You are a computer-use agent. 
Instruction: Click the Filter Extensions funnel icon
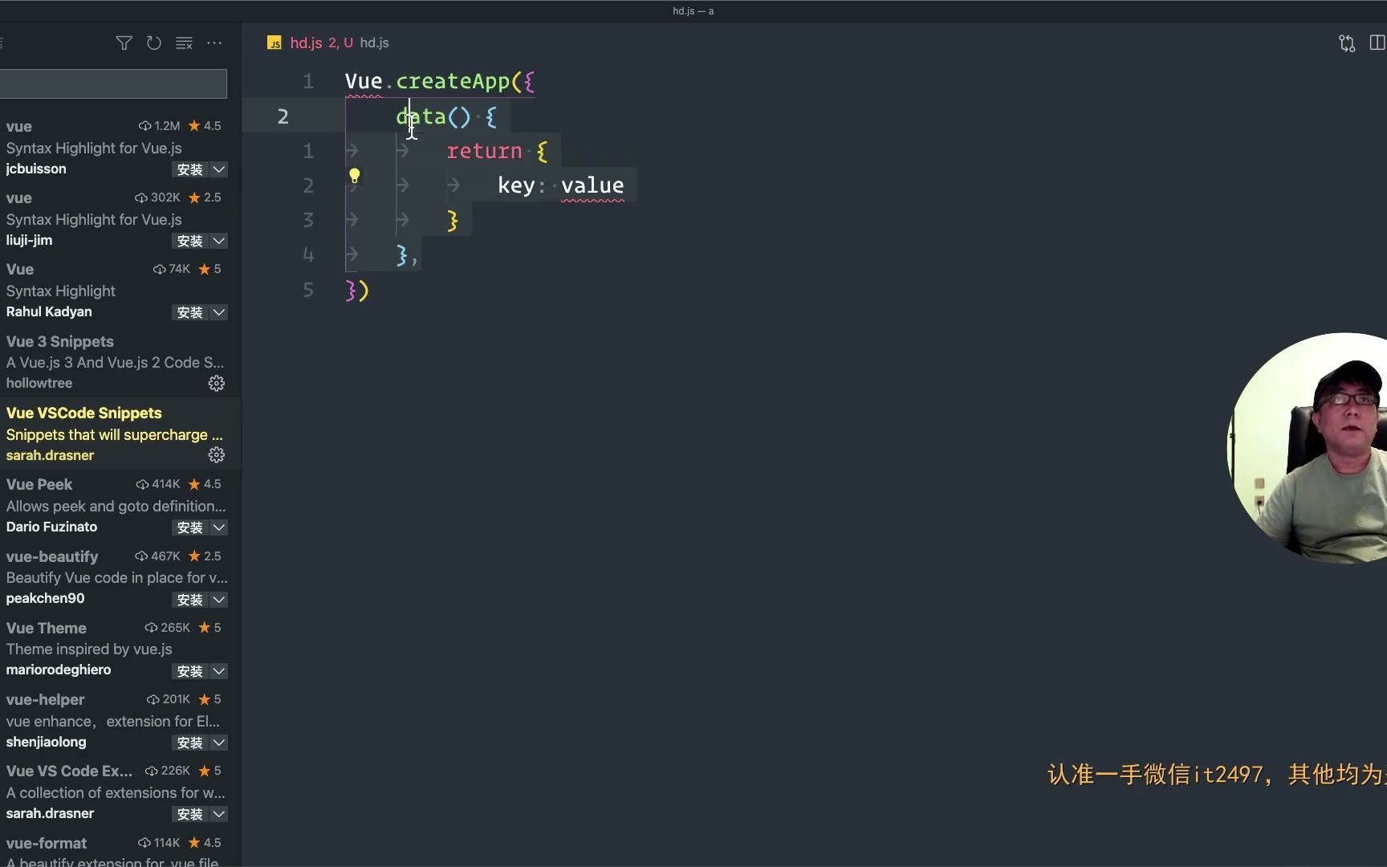(124, 43)
